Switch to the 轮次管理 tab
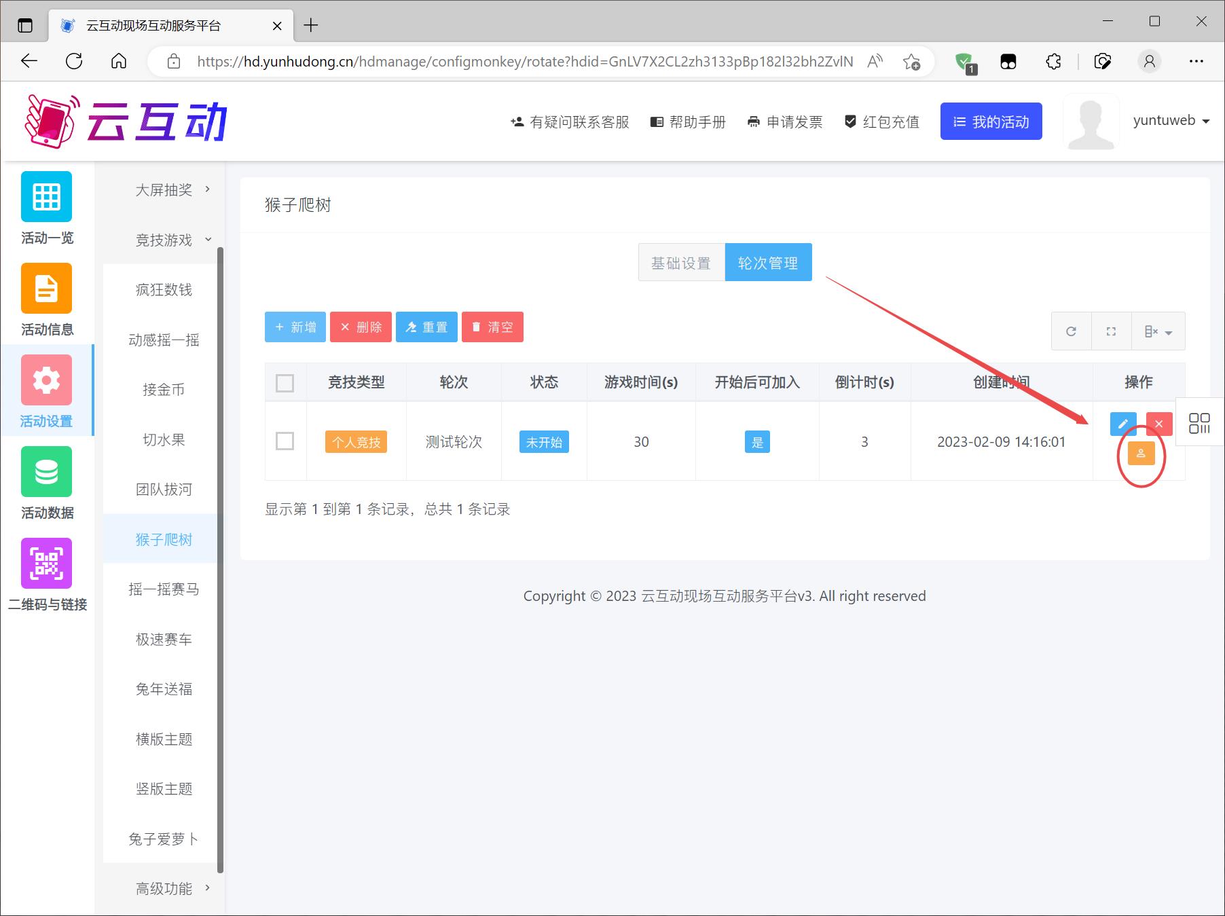This screenshot has width=1225, height=916. pyautogui.click(x=768, y=263)
